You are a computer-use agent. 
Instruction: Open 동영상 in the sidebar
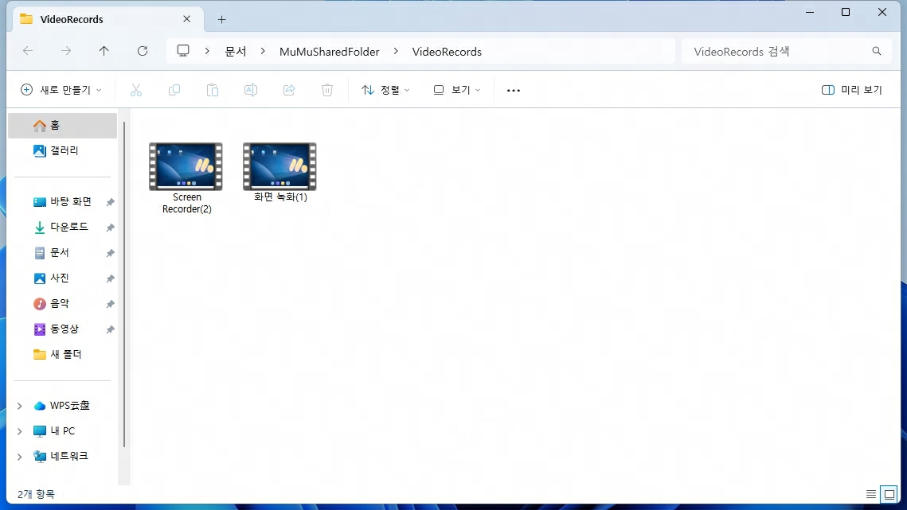click(x=62, y=329)
